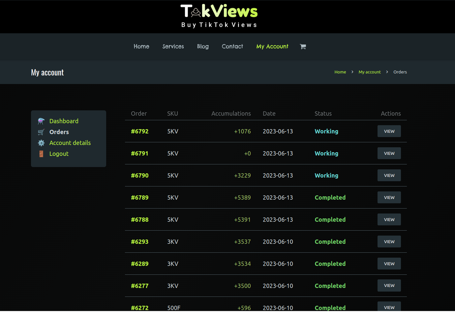This screenshot has height=312, width=455.
Task: Click the +1076 accumulations value
Action: coord(242,131)
